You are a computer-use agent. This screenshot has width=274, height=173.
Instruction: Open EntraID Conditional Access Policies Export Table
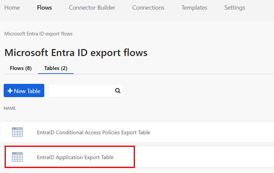coord(93,132)
